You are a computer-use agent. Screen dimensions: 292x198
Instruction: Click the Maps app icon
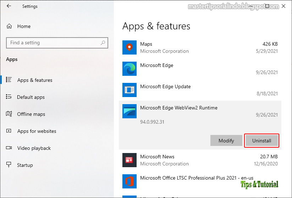click(130, 47)
